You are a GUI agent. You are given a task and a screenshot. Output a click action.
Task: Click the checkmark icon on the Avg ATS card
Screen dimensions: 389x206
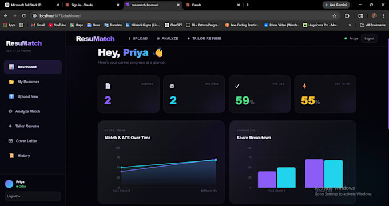click(x=237, y=86)
